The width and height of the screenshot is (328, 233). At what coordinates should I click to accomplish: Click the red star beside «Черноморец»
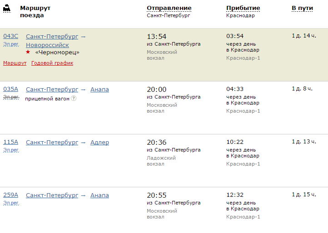tap(28, 52)
